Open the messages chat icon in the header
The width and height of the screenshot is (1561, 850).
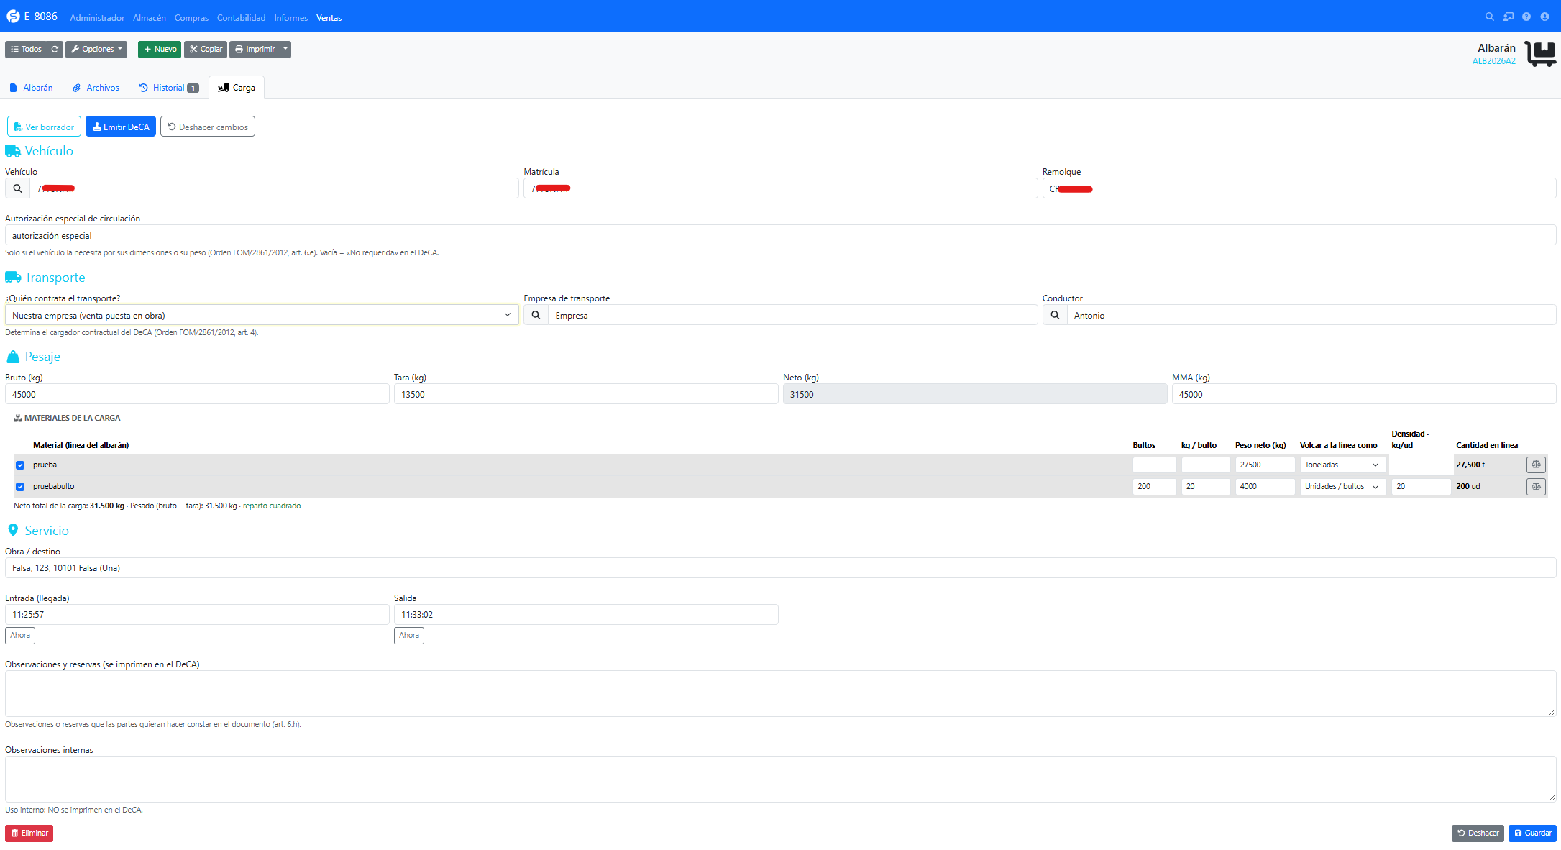coord(1508,17)
